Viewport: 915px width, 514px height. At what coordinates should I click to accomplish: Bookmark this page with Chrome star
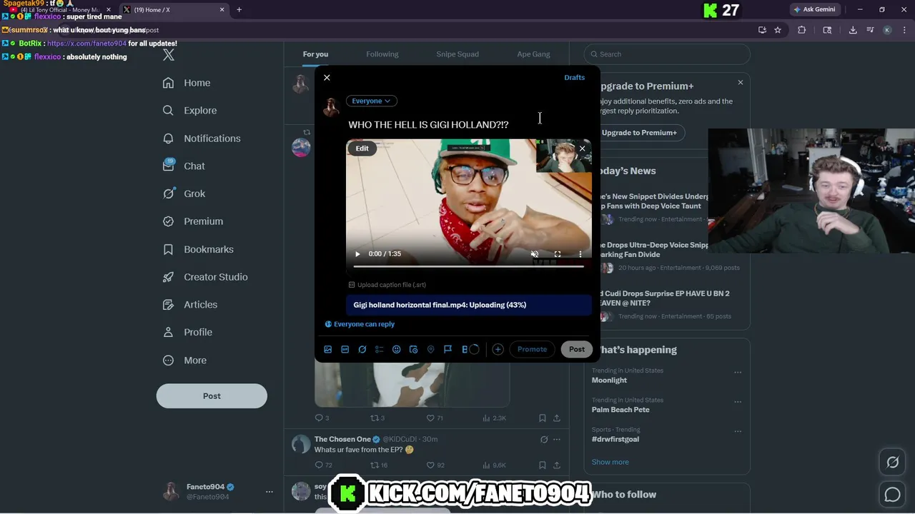(778, 30)
